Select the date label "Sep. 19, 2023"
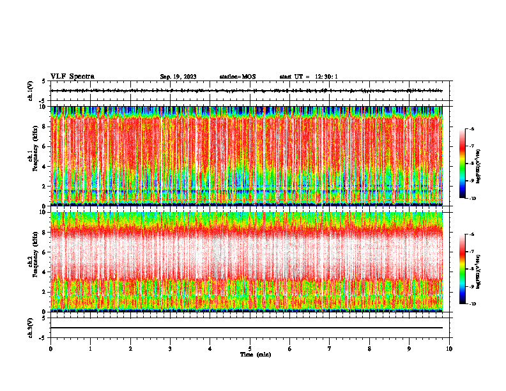The width and height of the screenshot is (506, 391). point(178,77)
